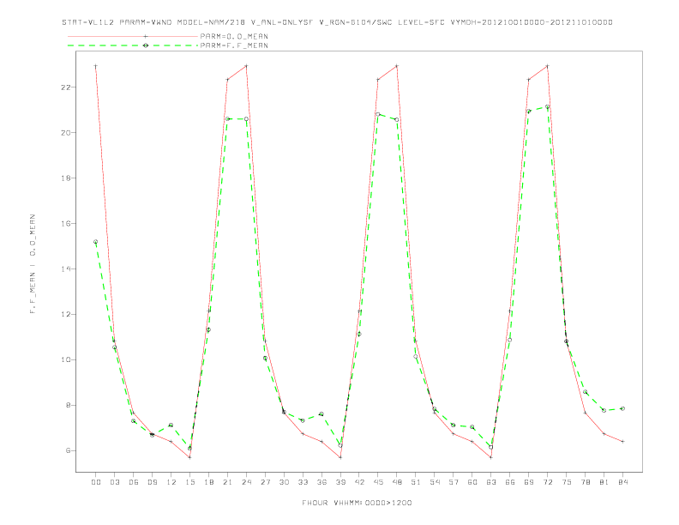The height and width of the screenshot is (525, 679).
Task: Click x-axis tick label 15
Action: [x=189, y=482]
